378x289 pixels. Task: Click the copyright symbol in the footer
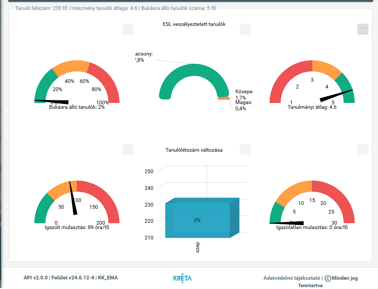[327, 278]
